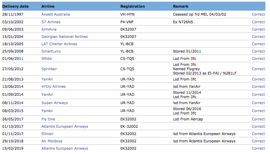
Task: Select the remark 'Stored 01/2011'
Action: tap(187, 51)
